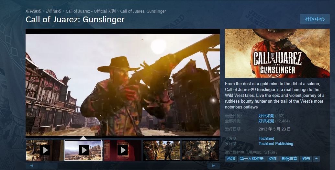Click the 发行日期 label
This screenshot has height=170, width=335.
point(233,129)
